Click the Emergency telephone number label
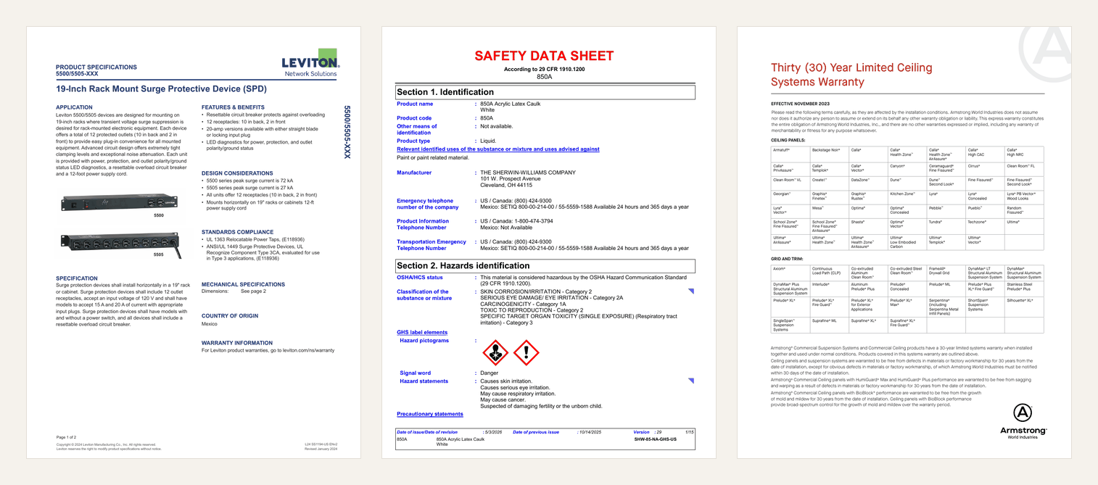Screen dimensions: 1098x485 click(x=428, y=204)
